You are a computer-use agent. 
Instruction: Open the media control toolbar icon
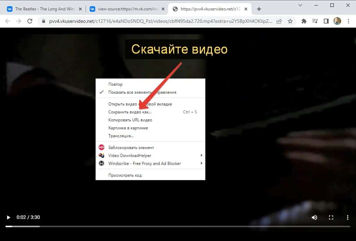315,21
